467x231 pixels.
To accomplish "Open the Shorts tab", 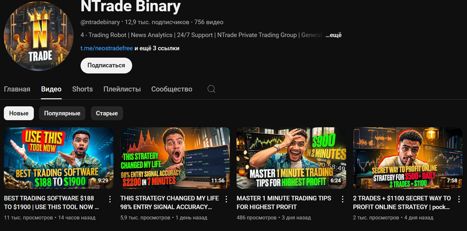I will [82, 89].
